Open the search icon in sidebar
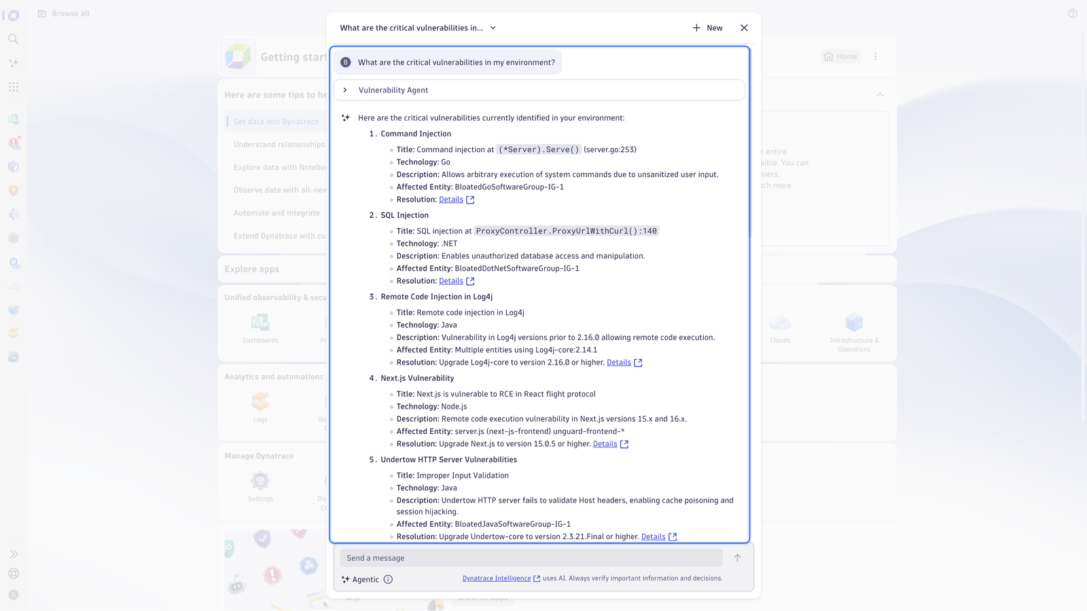This screenshot has height=611, width=1087. (14, 39)
